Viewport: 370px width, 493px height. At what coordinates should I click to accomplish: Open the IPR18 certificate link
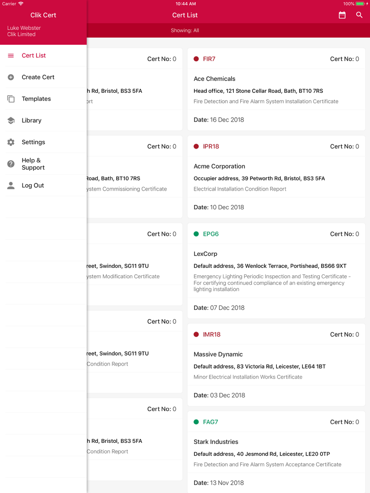click(211, 147)
